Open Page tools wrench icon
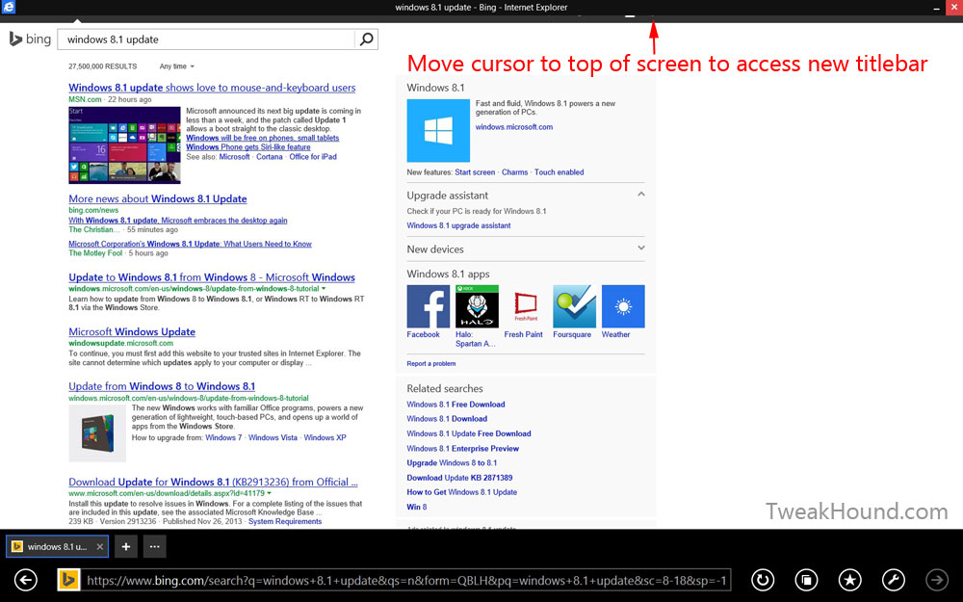This screenshot has width=963, height=602. pos(893,580)
